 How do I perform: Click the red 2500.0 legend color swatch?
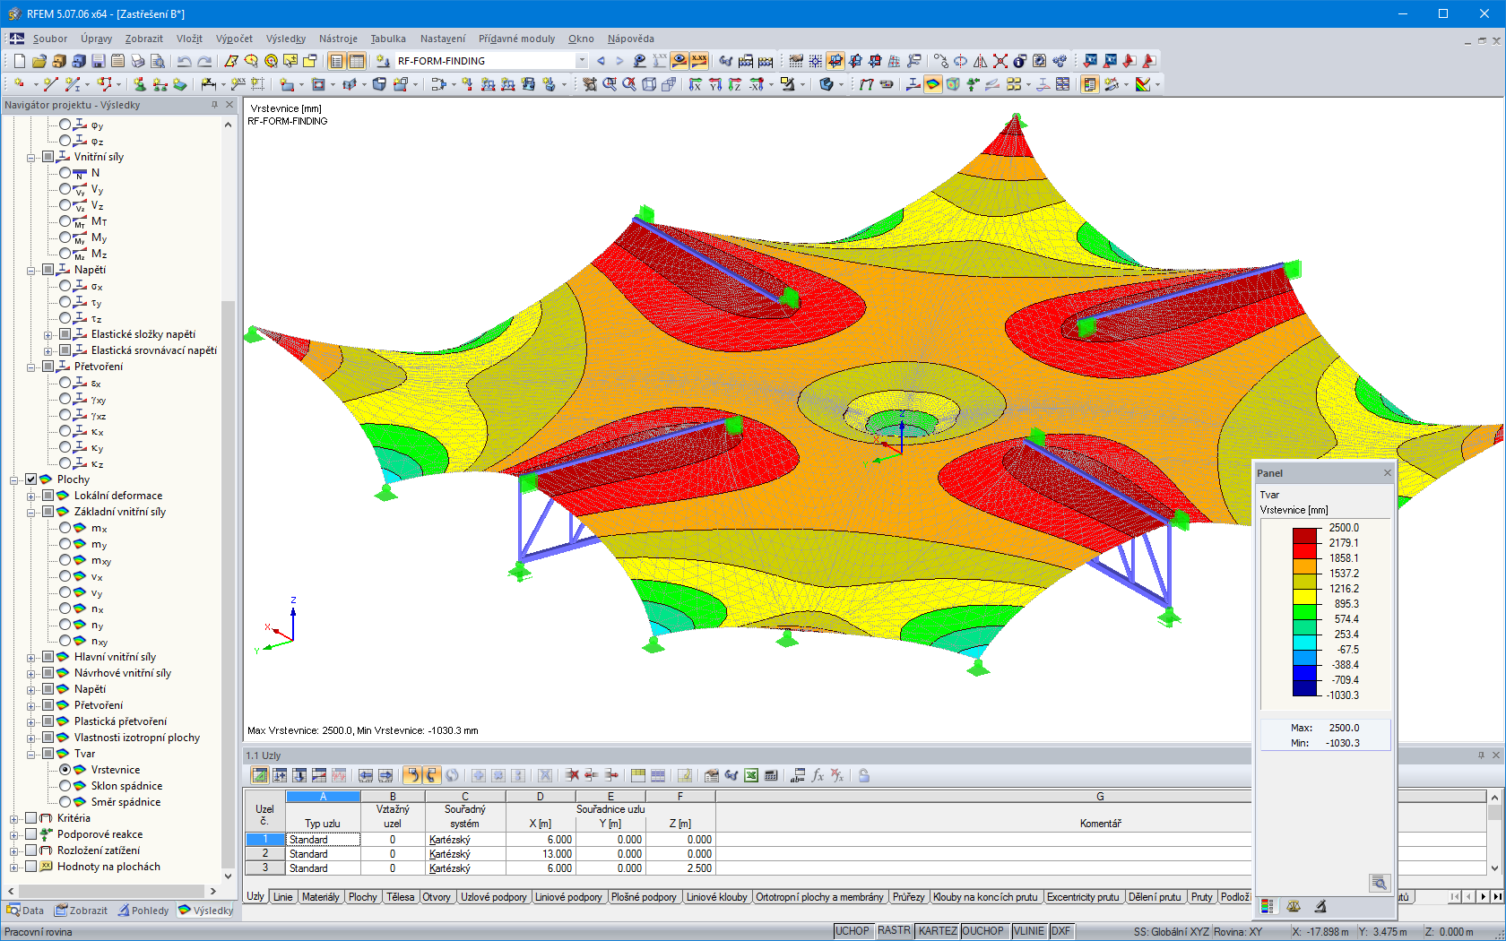[x=1304, y=535]
